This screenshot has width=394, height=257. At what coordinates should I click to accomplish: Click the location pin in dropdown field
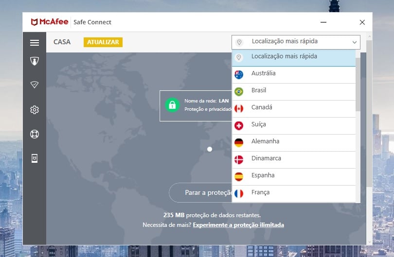(239, 42)
